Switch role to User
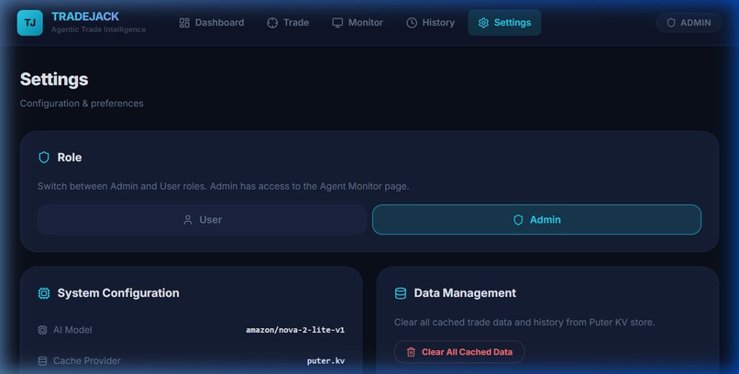Image resolution: width=739 pixels, height=374 pixels. coord(203,219)
